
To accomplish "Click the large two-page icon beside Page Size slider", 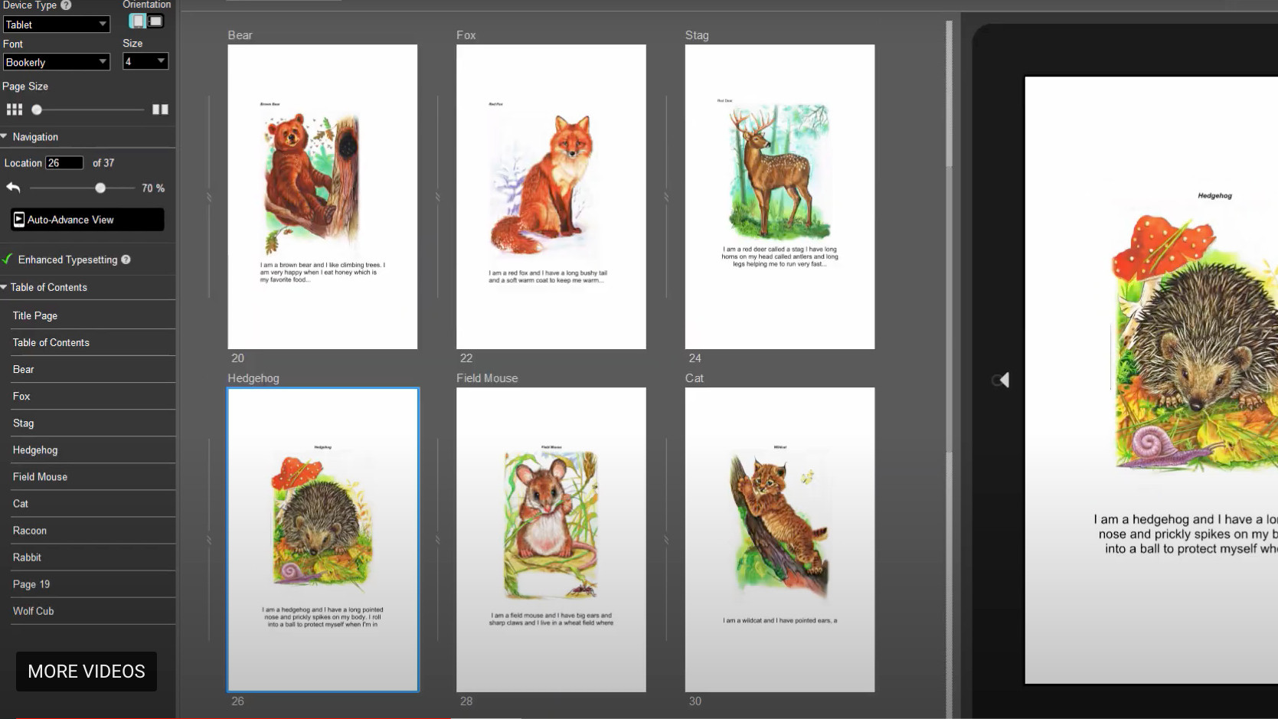I will click(160, 109).
